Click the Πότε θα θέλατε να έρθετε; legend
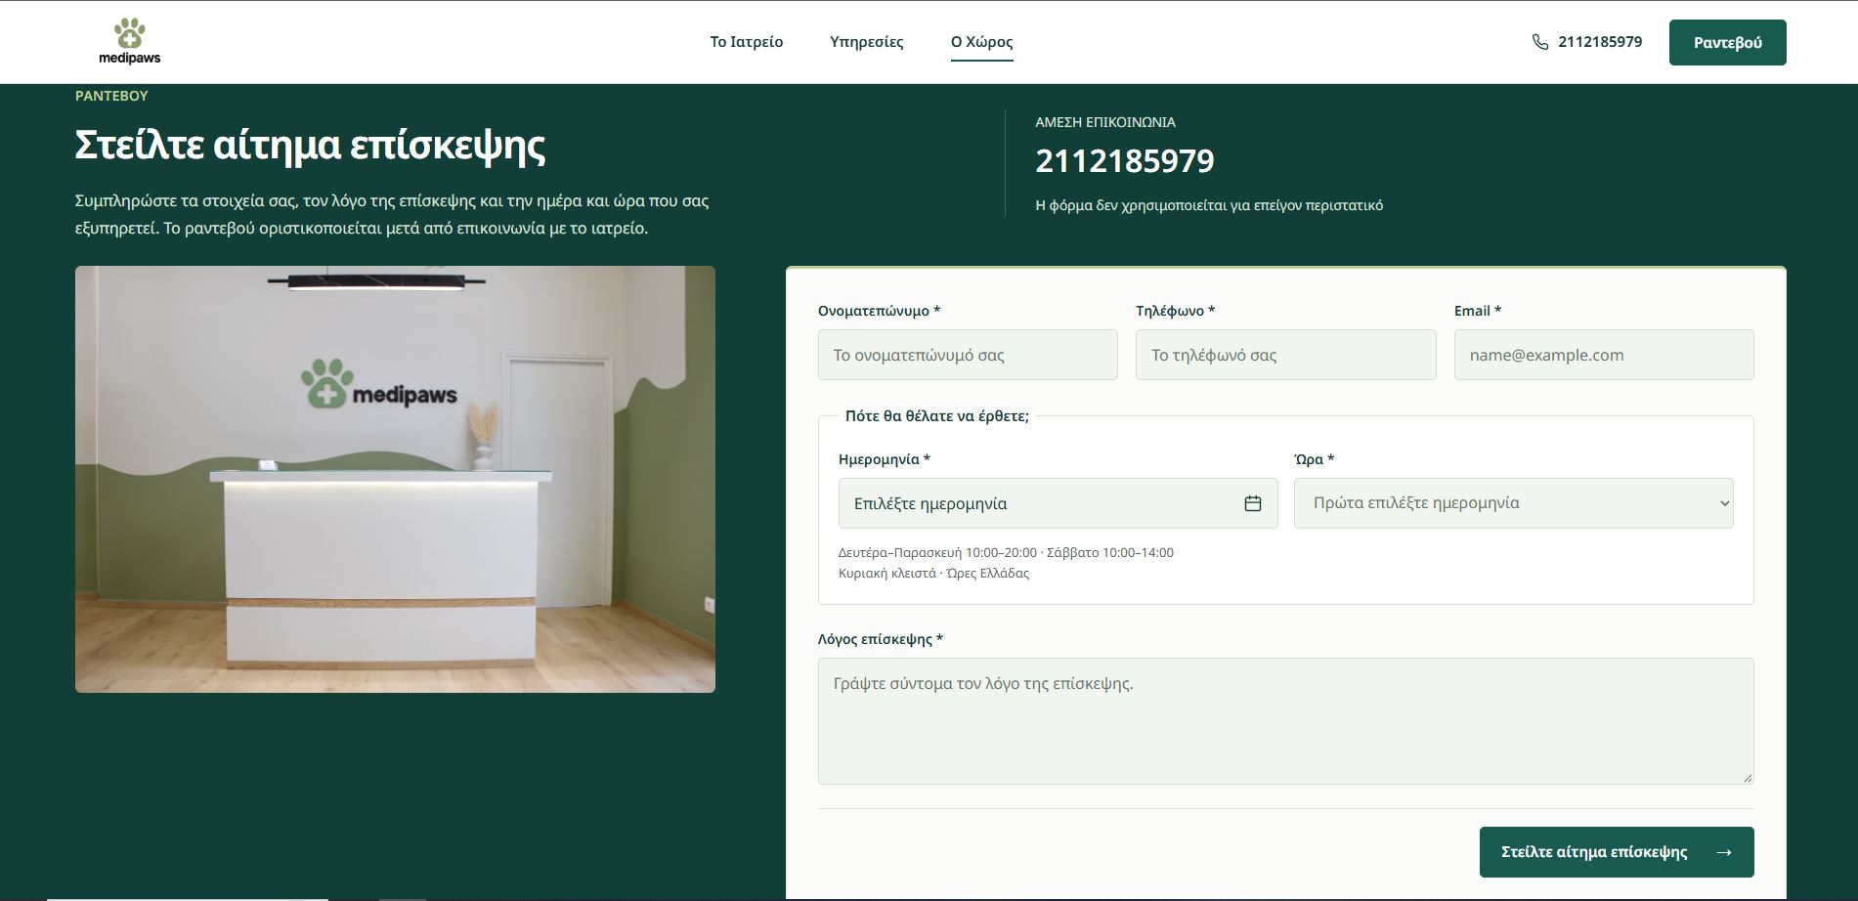Image resolution: width=1858 pixels, height=901 pixels. [x=937, y=416]
